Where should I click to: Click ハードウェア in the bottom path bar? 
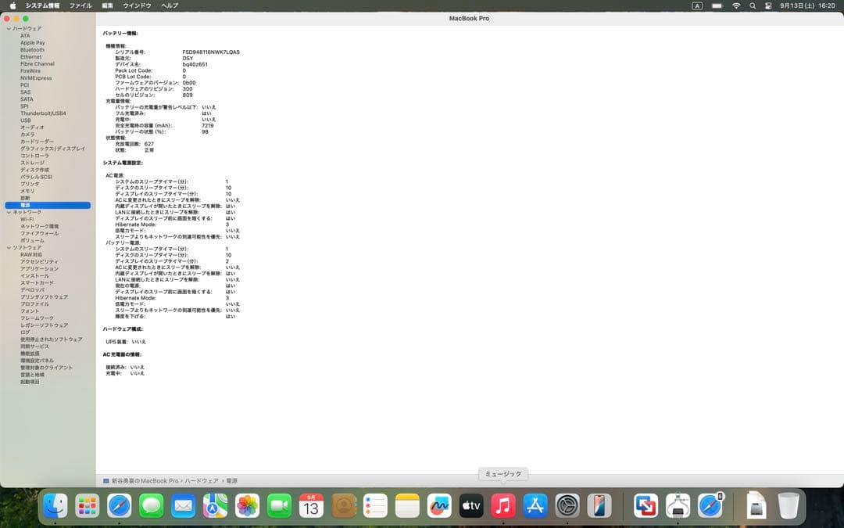coord(201,481)
